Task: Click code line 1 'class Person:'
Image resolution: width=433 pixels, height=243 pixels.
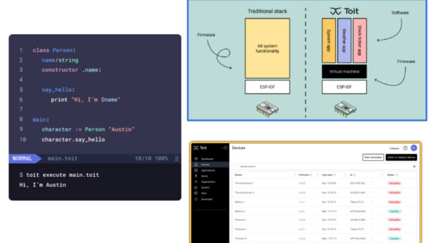Action: click(54, 50)
